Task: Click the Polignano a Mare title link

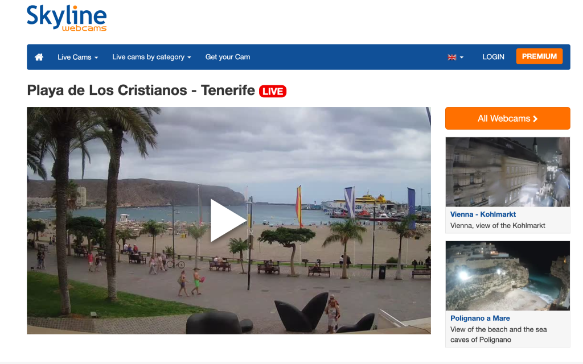Action: point(479,318)
